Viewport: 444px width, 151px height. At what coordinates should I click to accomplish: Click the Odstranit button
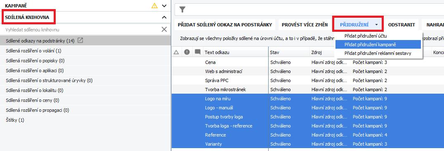[401, 25]
